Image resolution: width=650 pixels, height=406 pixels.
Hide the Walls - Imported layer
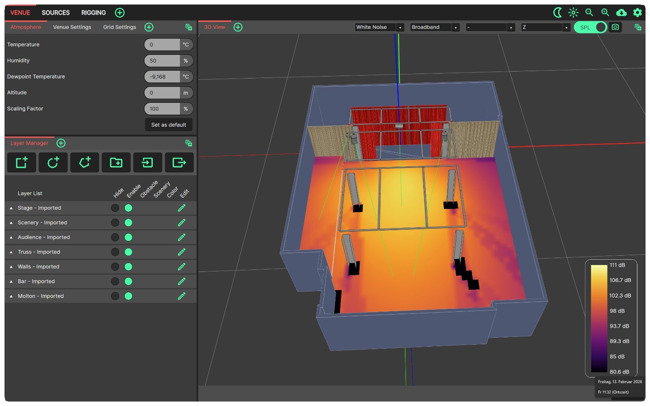[115, 267]
